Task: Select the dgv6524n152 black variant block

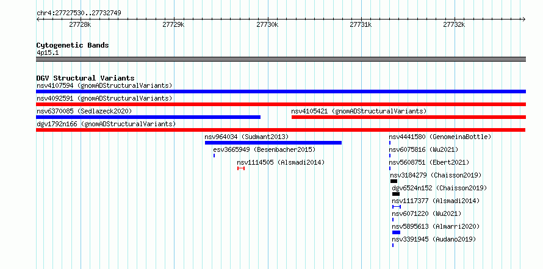Action: tap(396, 194)
